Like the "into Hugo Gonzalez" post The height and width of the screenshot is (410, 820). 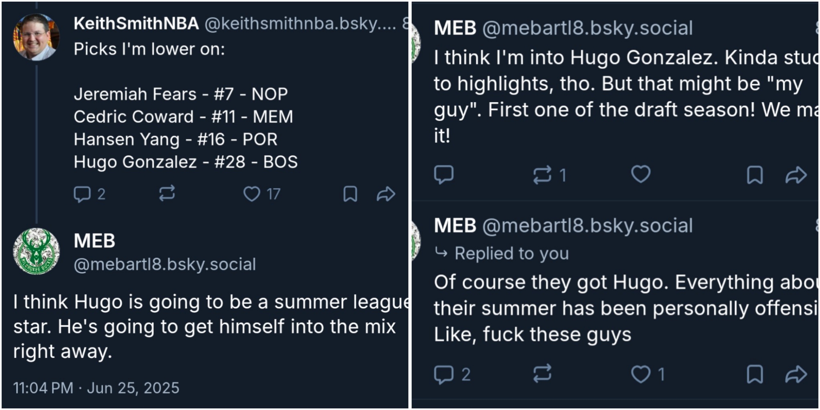click(640, 174)
